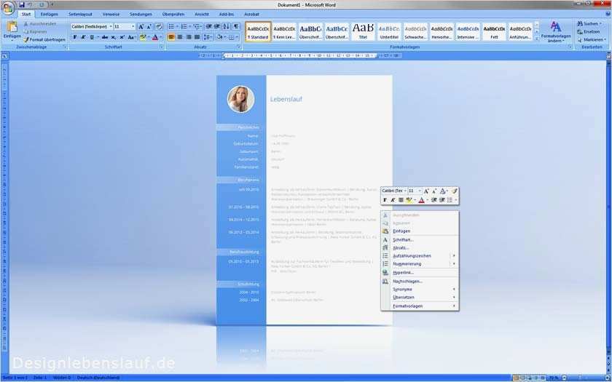The width and height of the screenshot is (612, 382).
Task: Toggle underline in the ribbon
Action: point(92,37)
